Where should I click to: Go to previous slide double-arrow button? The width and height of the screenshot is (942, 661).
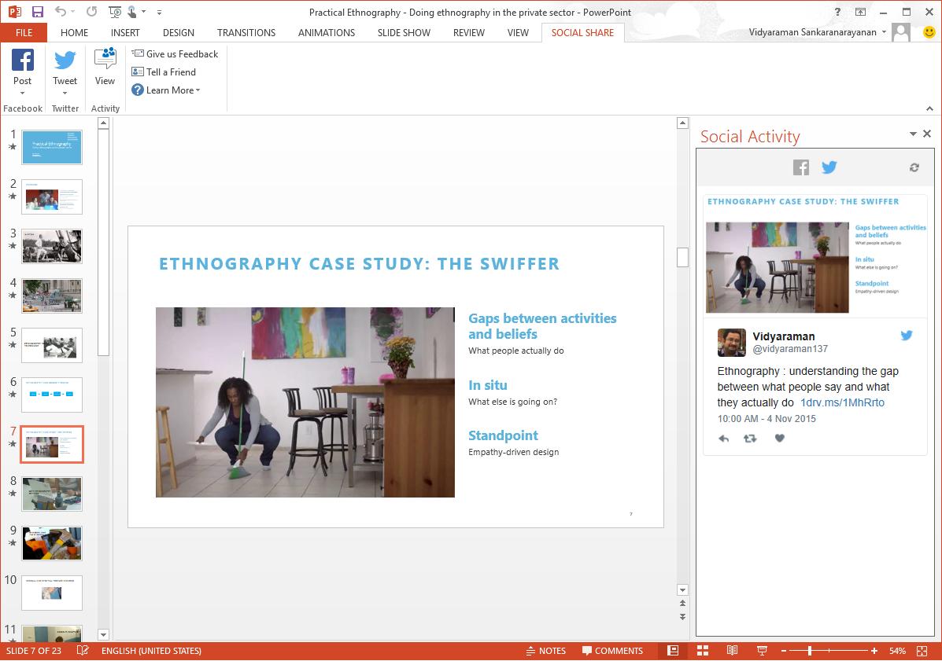click(x=682, y=604)
